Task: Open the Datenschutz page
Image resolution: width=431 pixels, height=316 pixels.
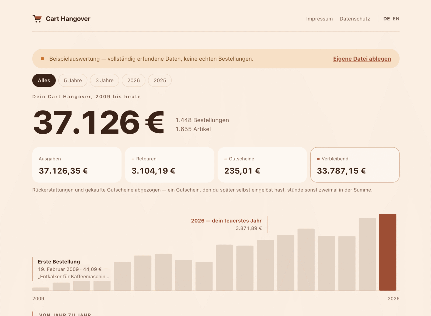Action: click(x=355, y=19)
